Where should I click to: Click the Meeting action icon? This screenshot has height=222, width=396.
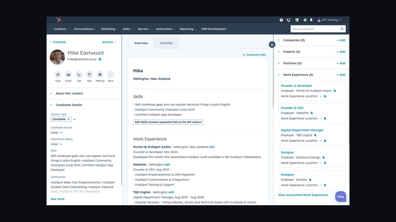[x=100, y=75]
